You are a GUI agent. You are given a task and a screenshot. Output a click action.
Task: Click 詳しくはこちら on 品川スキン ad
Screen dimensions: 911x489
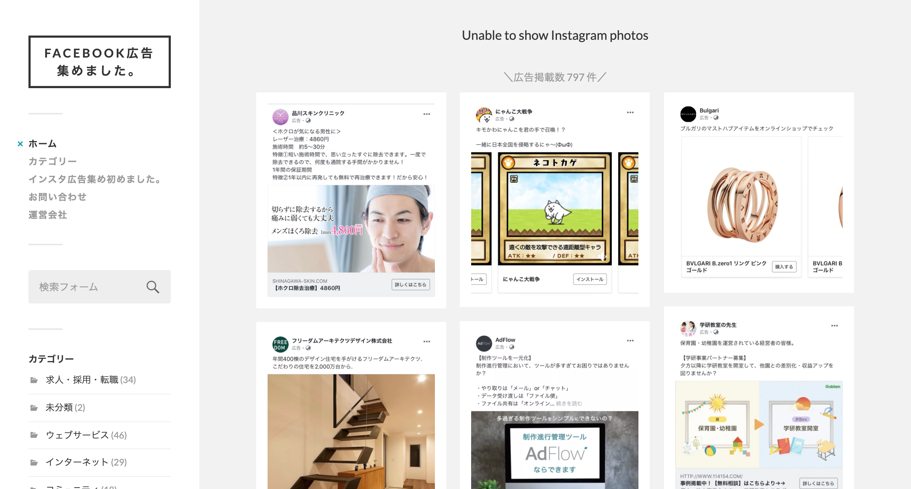coord(411,285)
